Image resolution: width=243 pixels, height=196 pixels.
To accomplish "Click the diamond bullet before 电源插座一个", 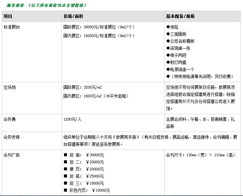I will 168,69.
